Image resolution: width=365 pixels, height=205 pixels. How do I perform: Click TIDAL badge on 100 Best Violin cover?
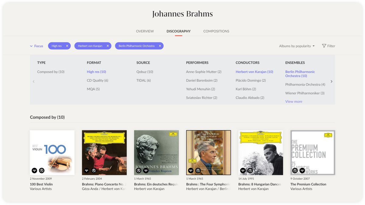(34, 171)
